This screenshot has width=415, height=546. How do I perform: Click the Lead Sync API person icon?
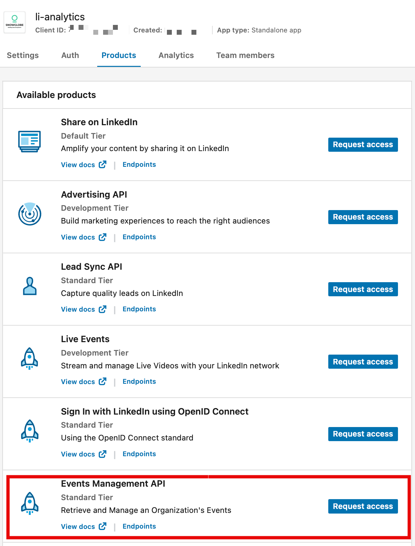click(30, 286)
